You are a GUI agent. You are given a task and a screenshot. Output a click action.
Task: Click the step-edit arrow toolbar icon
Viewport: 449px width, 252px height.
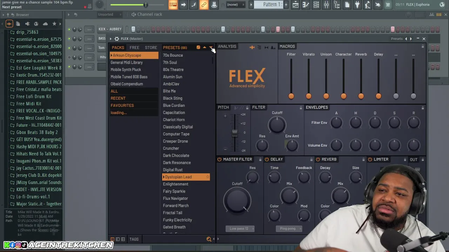[183, 5]
